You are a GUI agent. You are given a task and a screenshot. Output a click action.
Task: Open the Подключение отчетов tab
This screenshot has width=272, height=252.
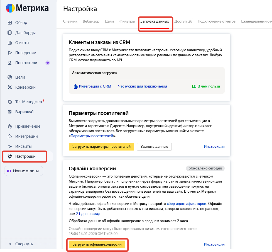tap(217, 21)
